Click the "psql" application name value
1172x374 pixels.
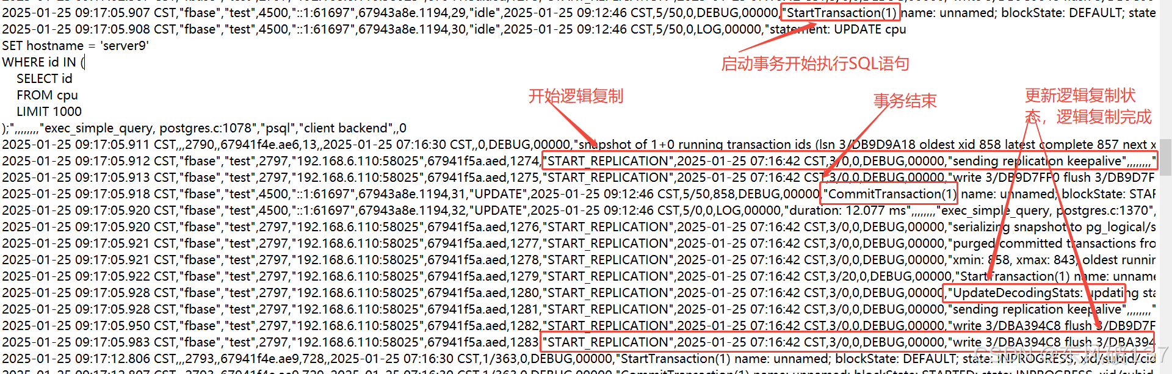click(x=277, y=128)
